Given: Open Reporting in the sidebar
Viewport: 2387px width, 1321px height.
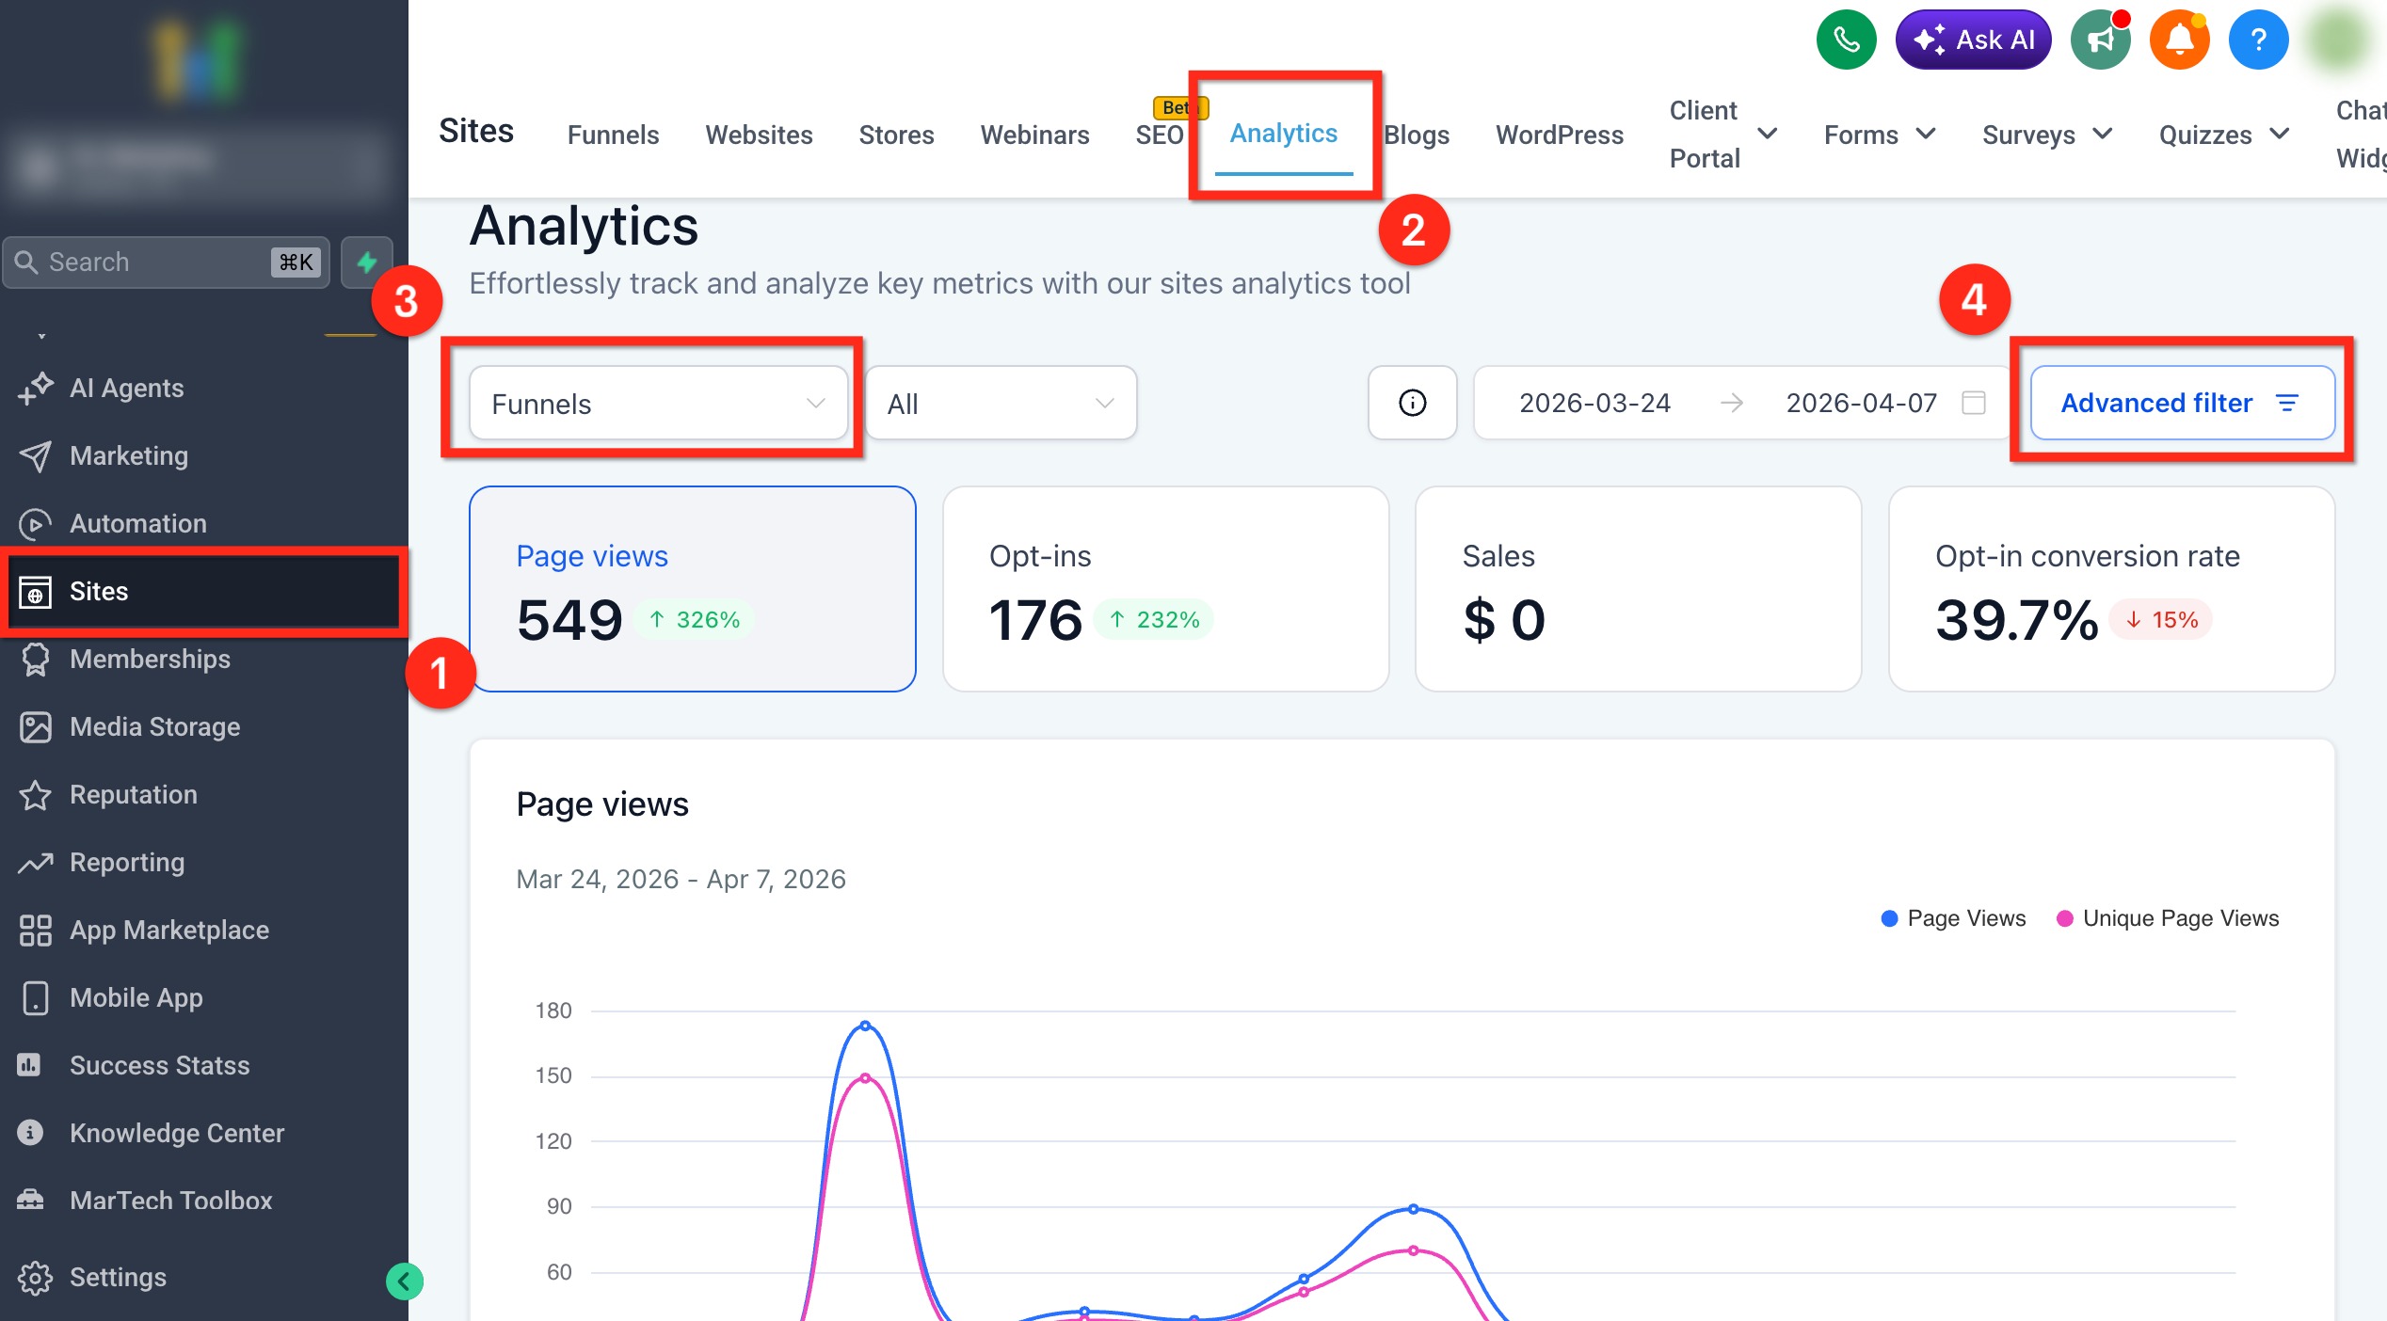Looking at the screenshot, I should [127, 862].
